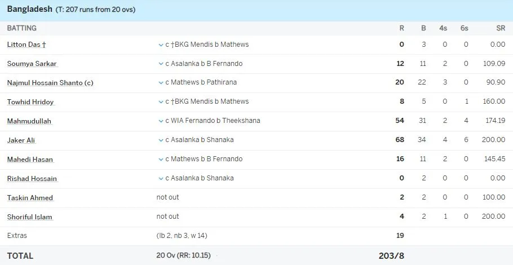
Task: Expand Mahedi Hasan dismissal chevron
Action: (x=161, y=160)
